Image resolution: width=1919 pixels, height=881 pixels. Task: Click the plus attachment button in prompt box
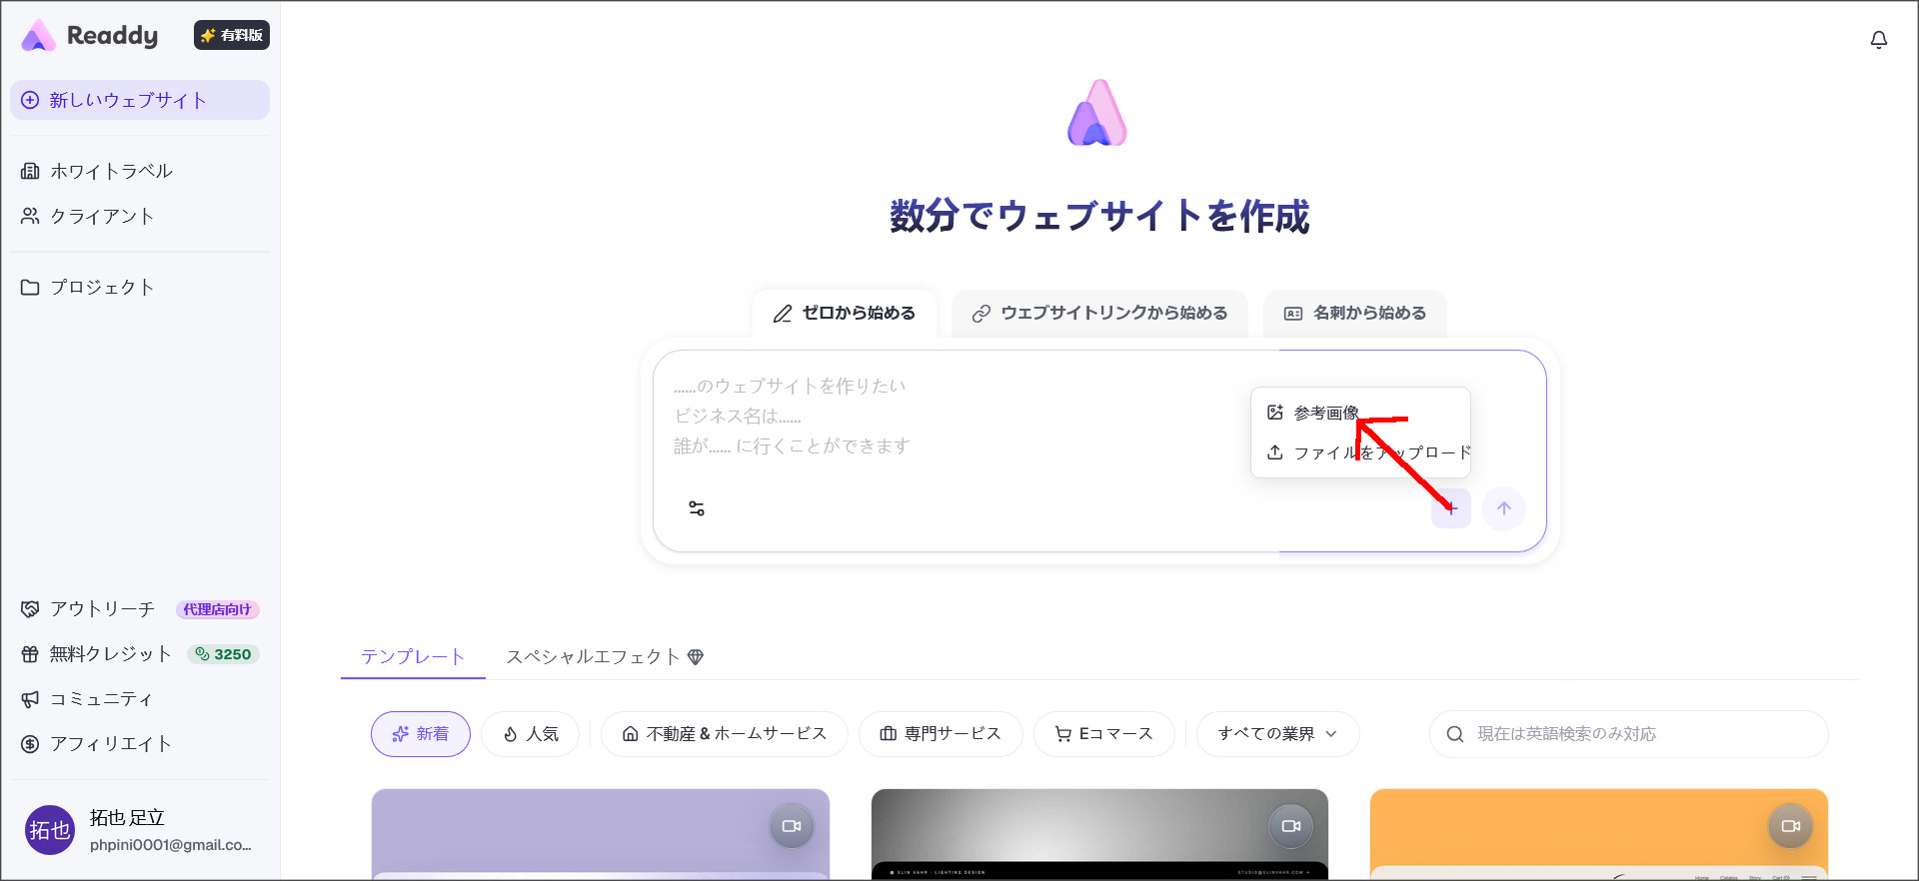[x=1451, y=508]
